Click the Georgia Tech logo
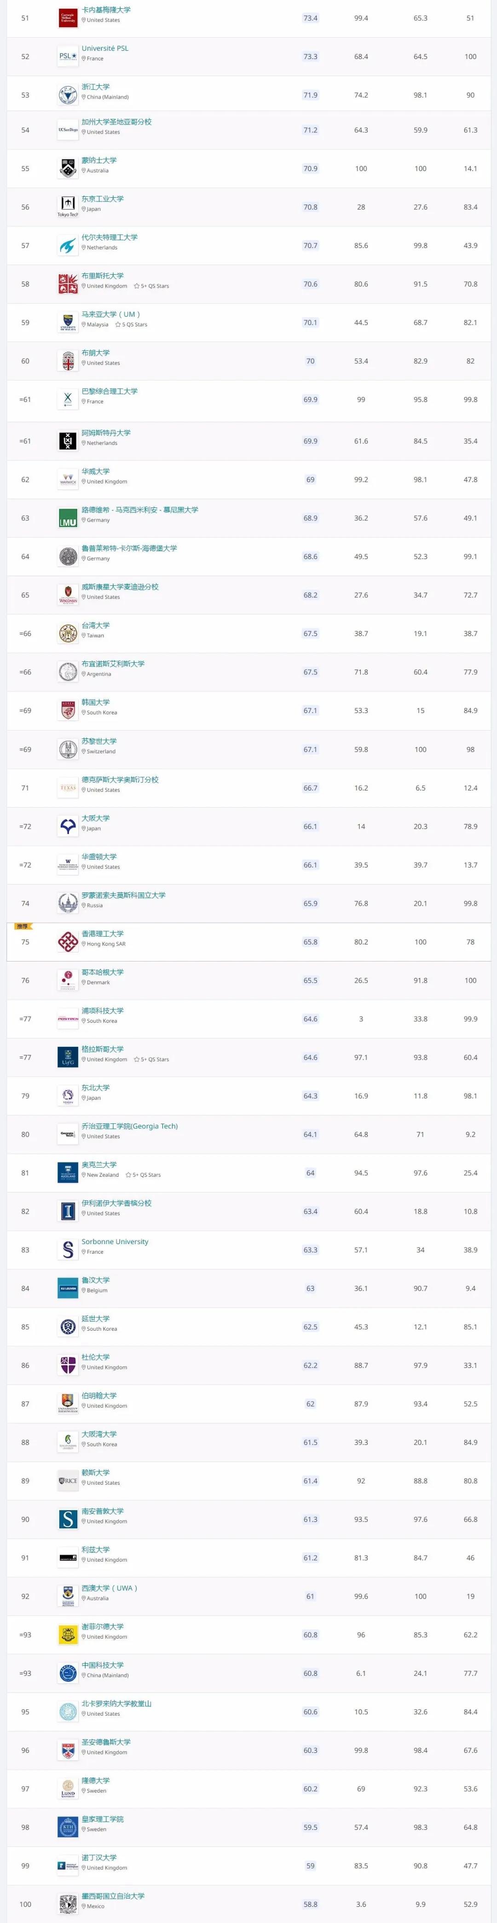The height and width of the screenshot is (1923, 497). pyautogui.click(x=68, y=1135)
